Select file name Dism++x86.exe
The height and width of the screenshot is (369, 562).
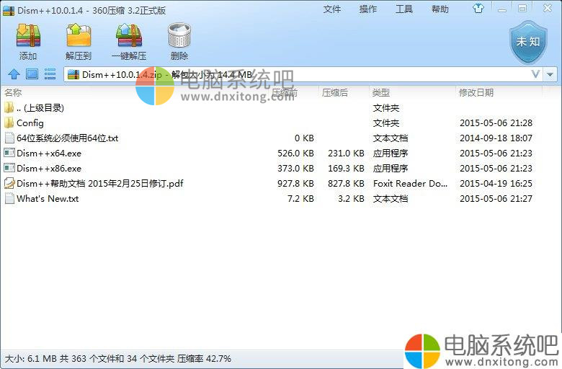(49, 168)
